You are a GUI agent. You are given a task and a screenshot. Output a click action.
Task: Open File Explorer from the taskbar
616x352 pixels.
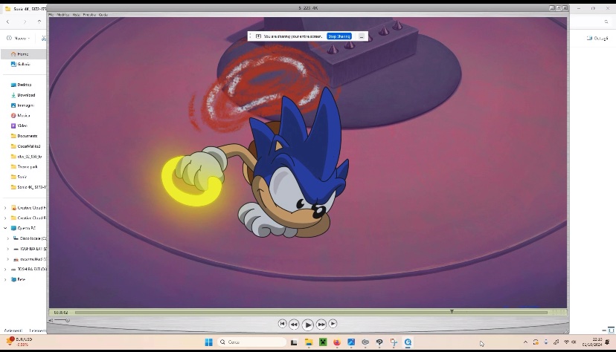(309, 342)
